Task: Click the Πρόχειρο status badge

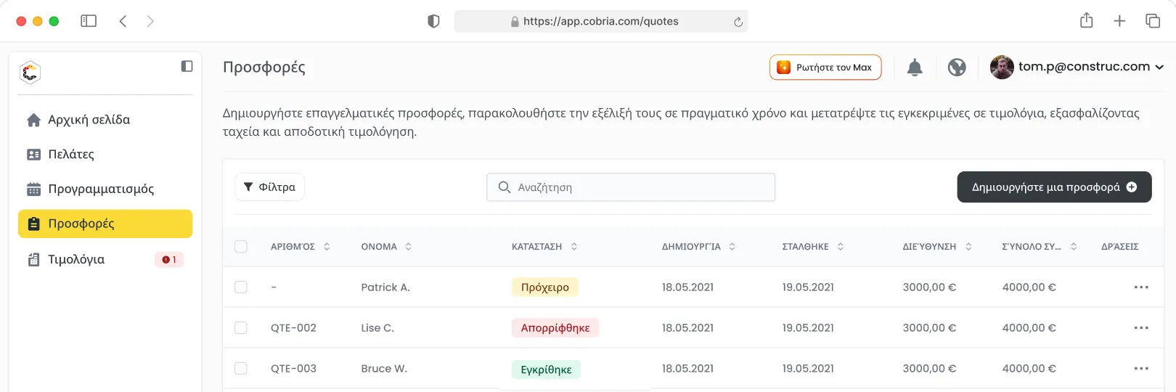Action: (545, 287)
